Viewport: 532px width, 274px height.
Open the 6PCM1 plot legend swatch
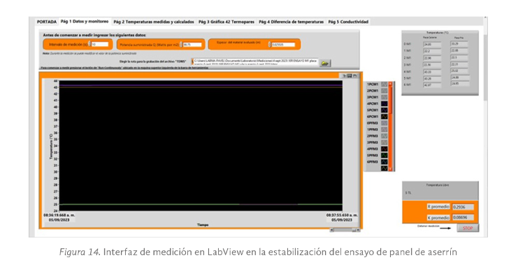(x=384, y=117)
